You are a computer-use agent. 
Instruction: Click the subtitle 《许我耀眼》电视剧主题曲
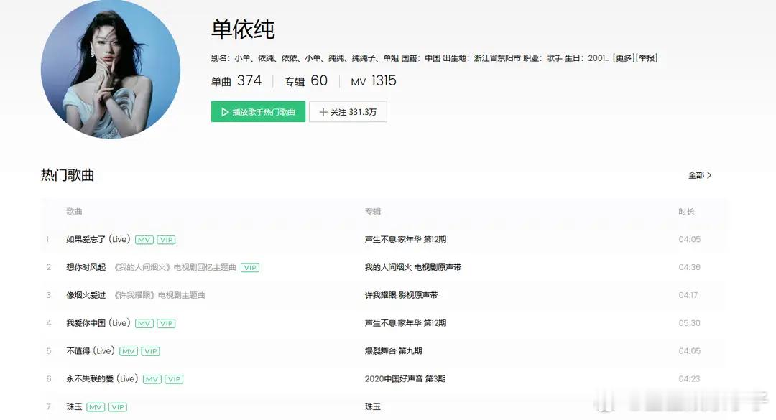point(159,295)
